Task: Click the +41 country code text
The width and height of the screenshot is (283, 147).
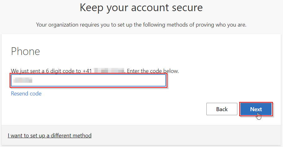Action: [87, 71]
